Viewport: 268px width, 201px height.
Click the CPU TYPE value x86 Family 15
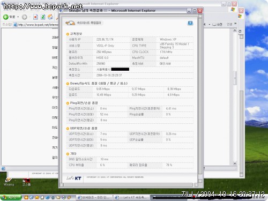pyautogui.click(x=174, y=46)
